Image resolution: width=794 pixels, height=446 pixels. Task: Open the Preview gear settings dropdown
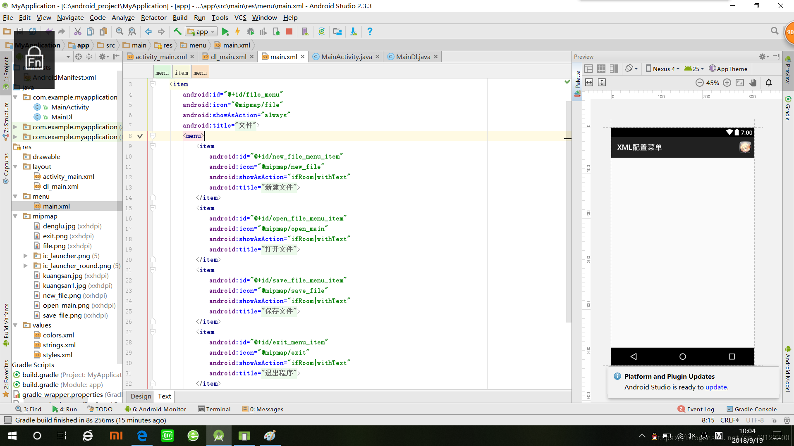pyautogui.click(x=763, y=57)
